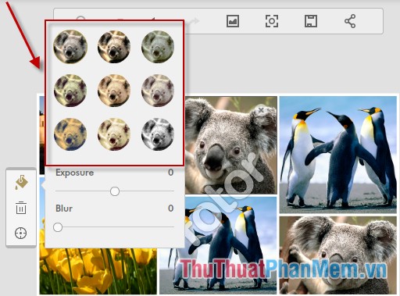Screen dimensions: 400x296
Task: Remove koala photo with the X button
Action: click(x=261, y=110)
